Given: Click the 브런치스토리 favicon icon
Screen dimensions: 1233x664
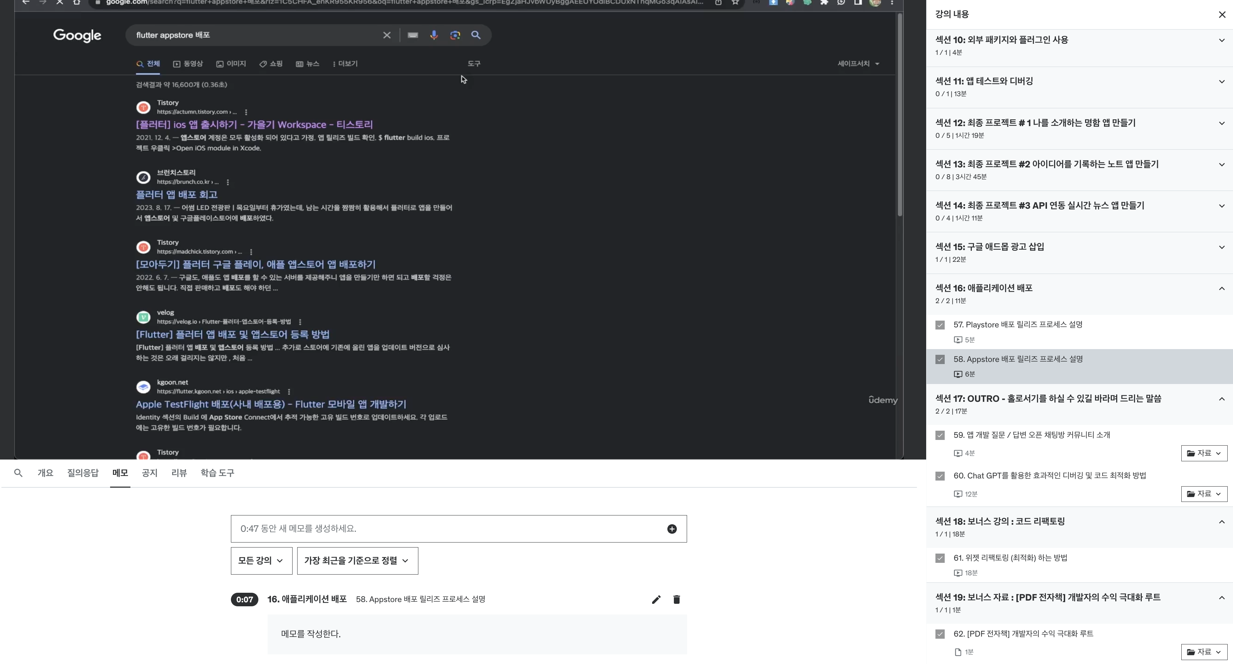Looking at the screenshot, I should click(x=143, y=177).
